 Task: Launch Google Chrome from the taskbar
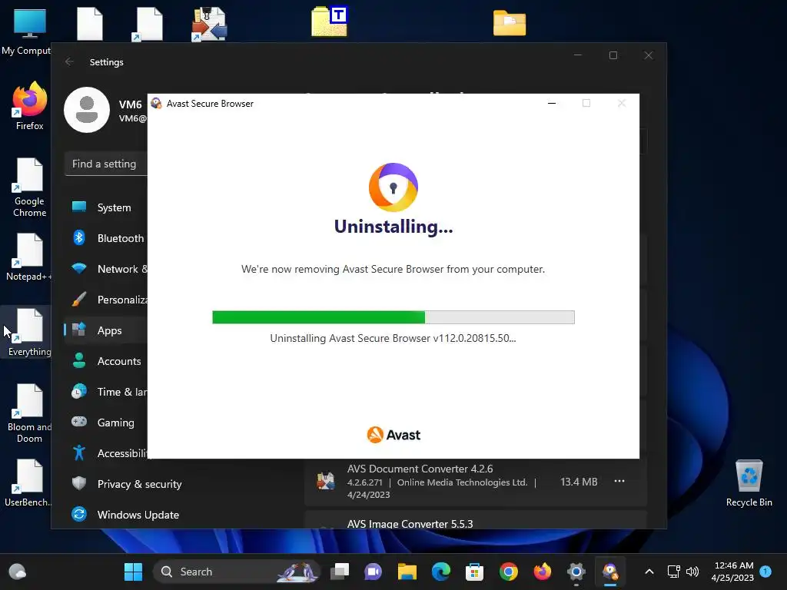pyautogui.click(x=509, y=572)
